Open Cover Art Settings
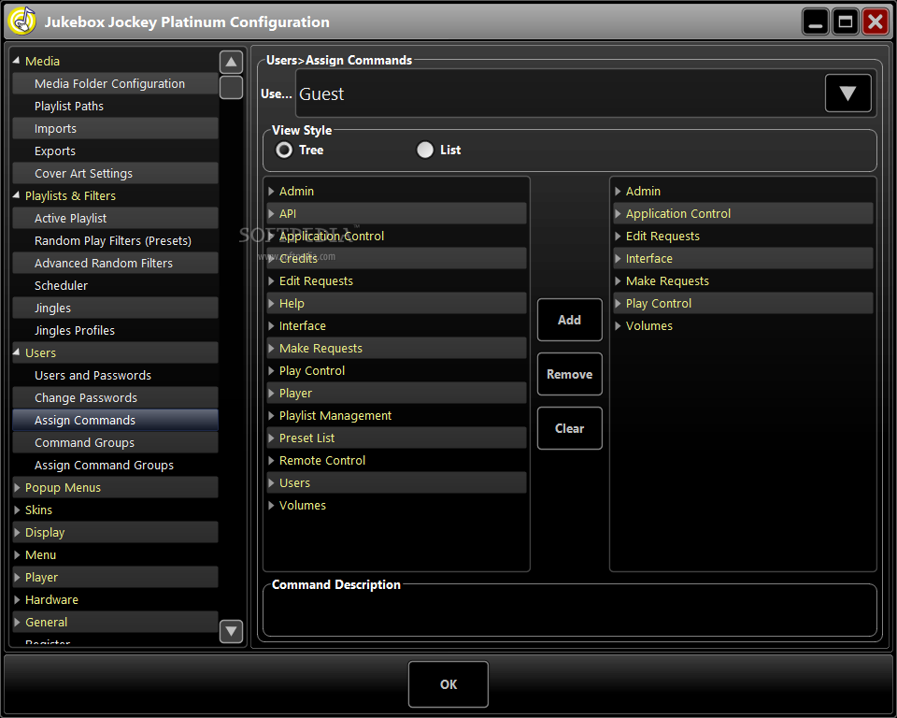 point(115,174)
